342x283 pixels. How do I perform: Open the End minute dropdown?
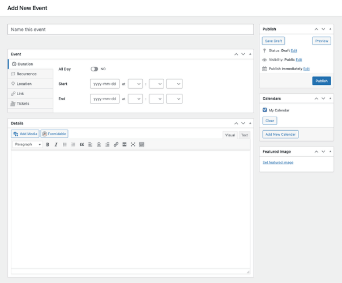(156, 98)
